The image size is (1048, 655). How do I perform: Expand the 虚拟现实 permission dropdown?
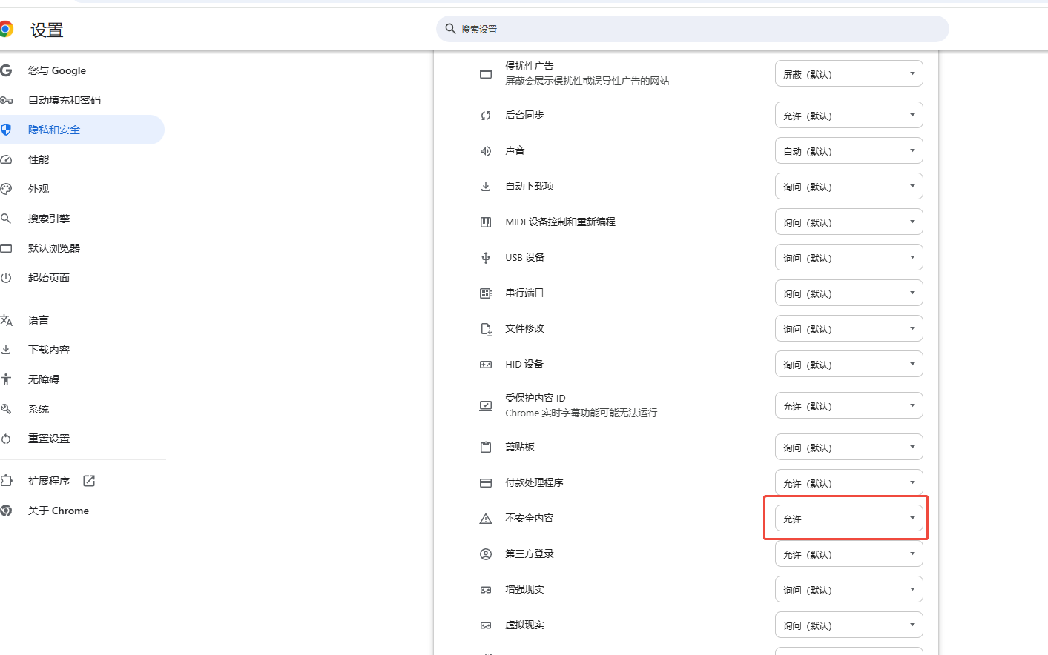coord(849,625)
